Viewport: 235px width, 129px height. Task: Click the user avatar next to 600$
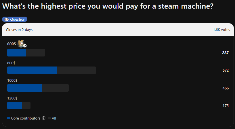(21, 44)
